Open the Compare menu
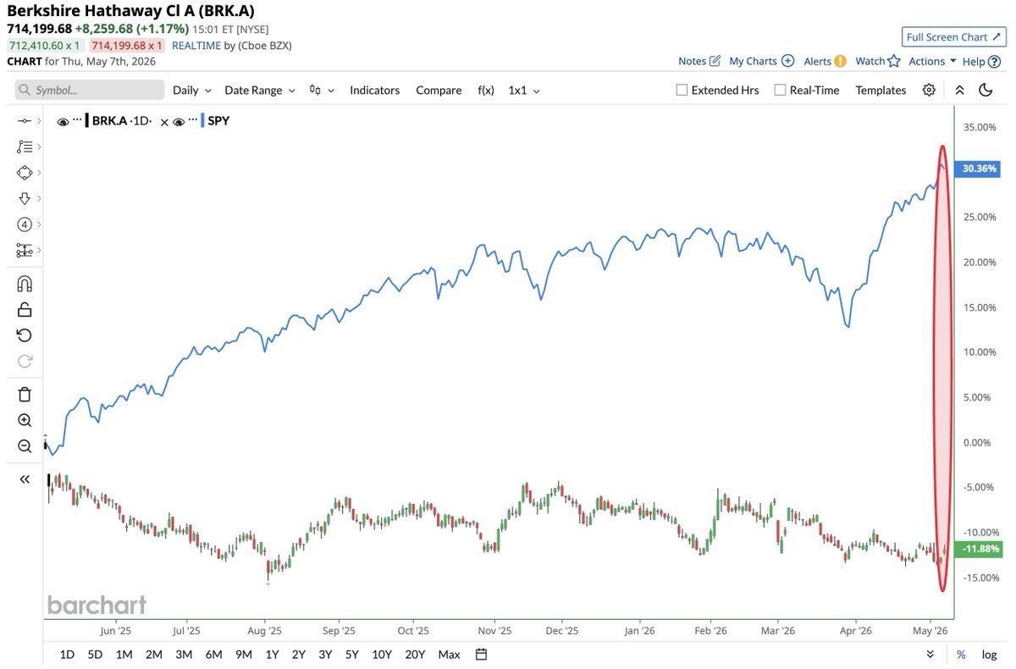Screen dimensions: 1016x669 click(439, 90)
